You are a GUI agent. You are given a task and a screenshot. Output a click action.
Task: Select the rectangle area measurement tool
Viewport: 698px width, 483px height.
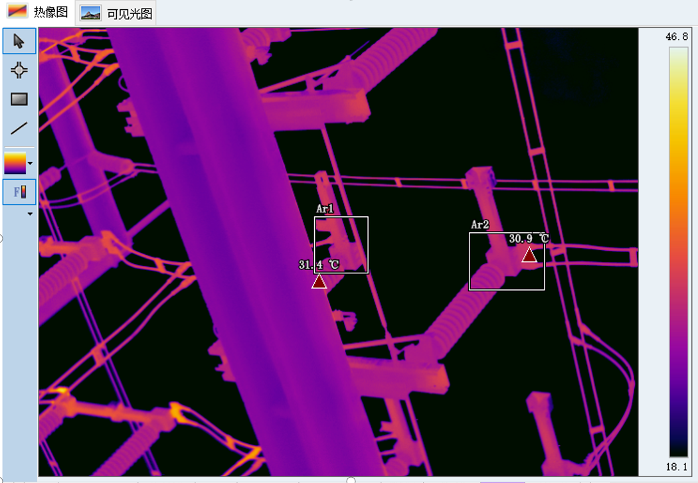coord(19,100)
